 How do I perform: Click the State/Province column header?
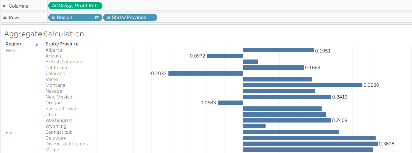point(62,44)
